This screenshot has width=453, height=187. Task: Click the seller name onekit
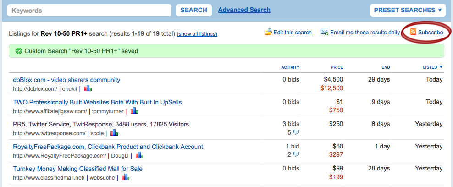70,89
